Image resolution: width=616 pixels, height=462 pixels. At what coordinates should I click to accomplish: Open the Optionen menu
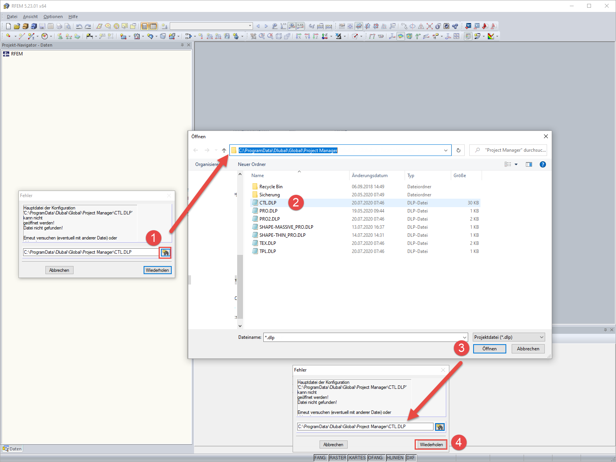[x=53, y=17]
